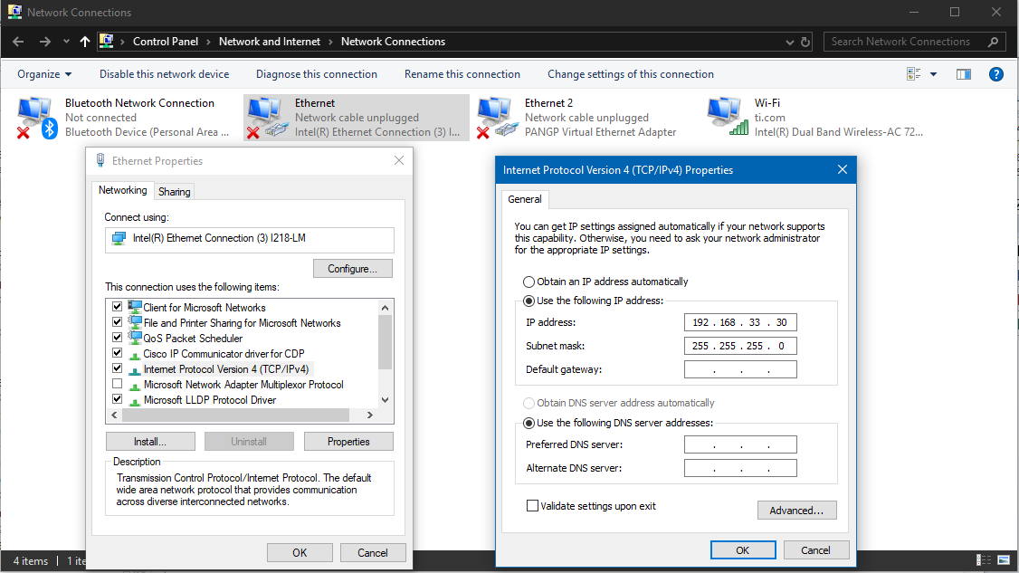Select the Wi-Fi adapter icon
The image size is (1019, 573).
click(x=728, y=117)
